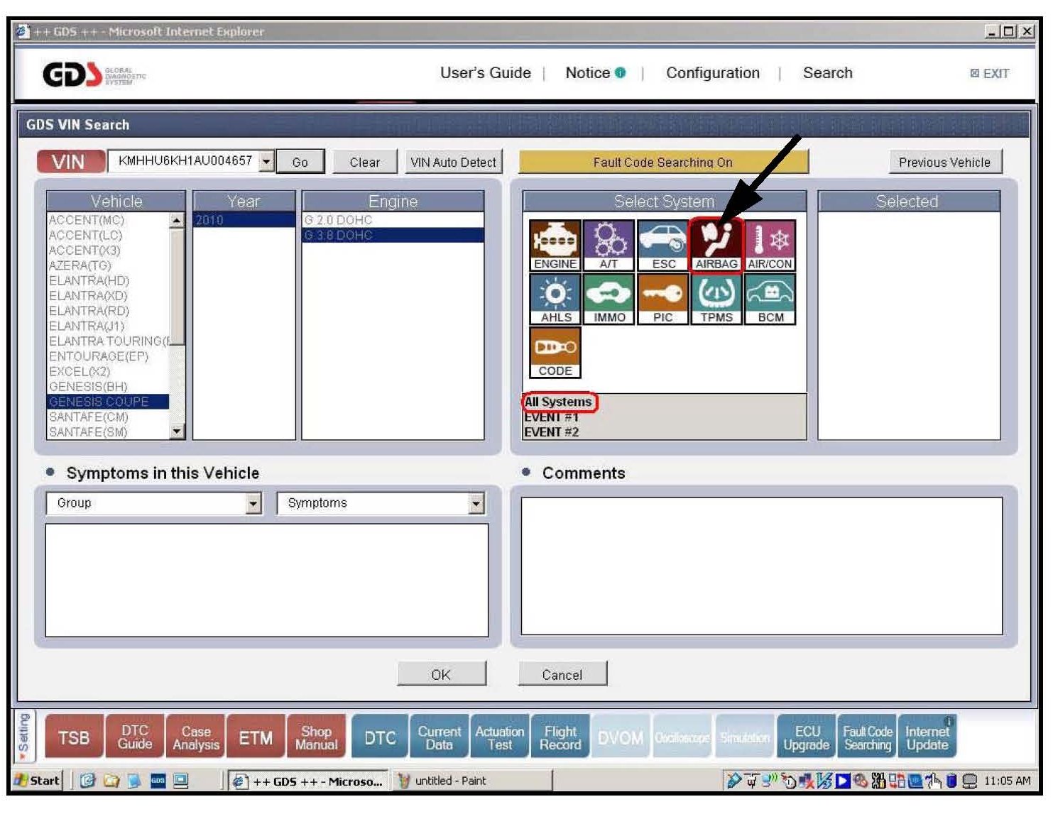Screen dimensions: 1053x814
Task: Expand the Group dropdown list
Action: click(x=253, y=504)
